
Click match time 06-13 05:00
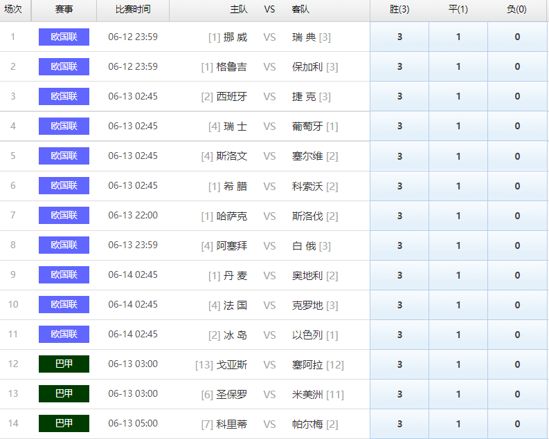click(133, 423)
